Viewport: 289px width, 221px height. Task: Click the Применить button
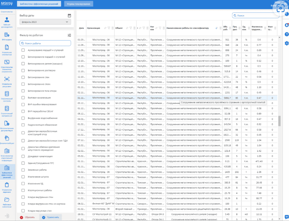[50, 217]
